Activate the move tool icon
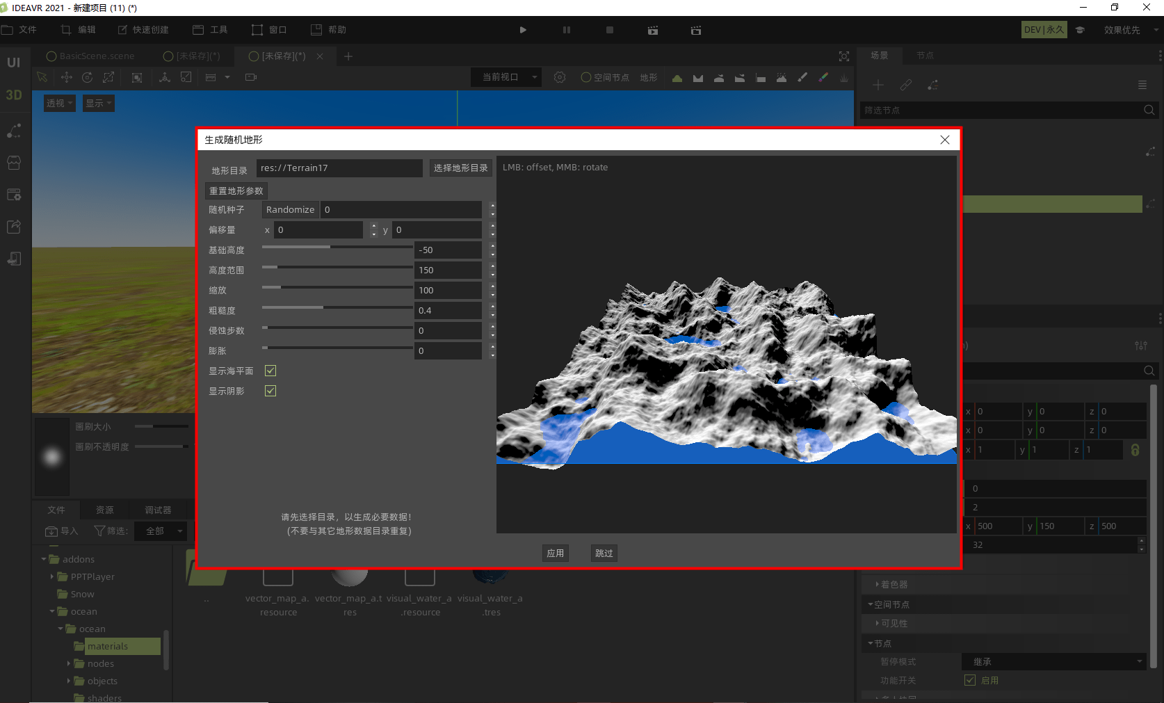 67,77
